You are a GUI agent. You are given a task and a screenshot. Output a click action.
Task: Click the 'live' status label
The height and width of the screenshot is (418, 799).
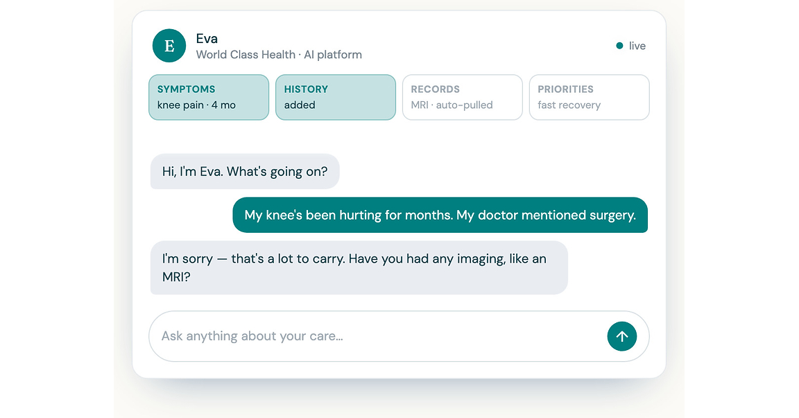[637, 46]
